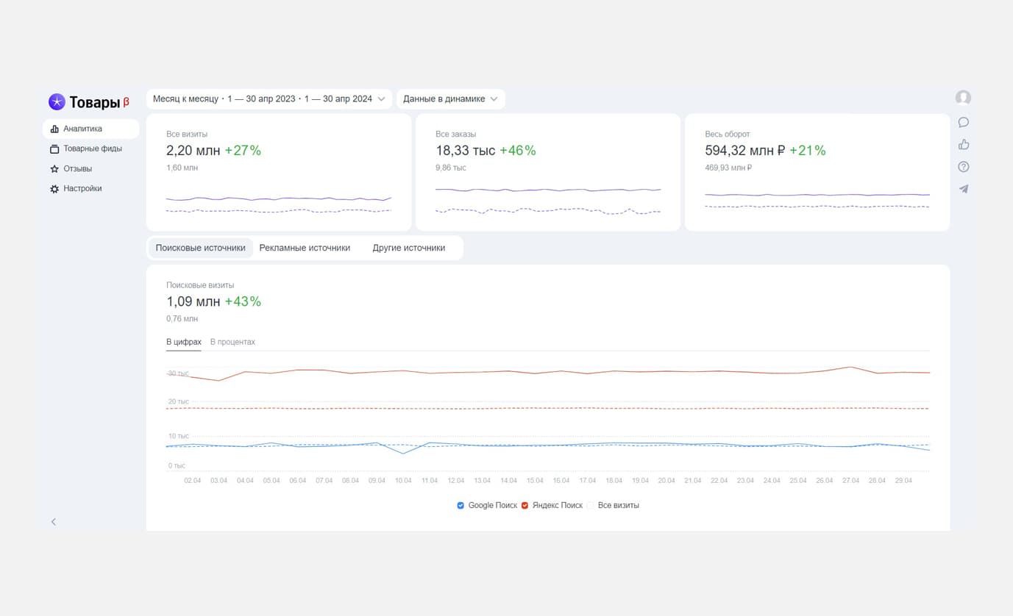Click the 27.04 date on the axis

(850, 481)
